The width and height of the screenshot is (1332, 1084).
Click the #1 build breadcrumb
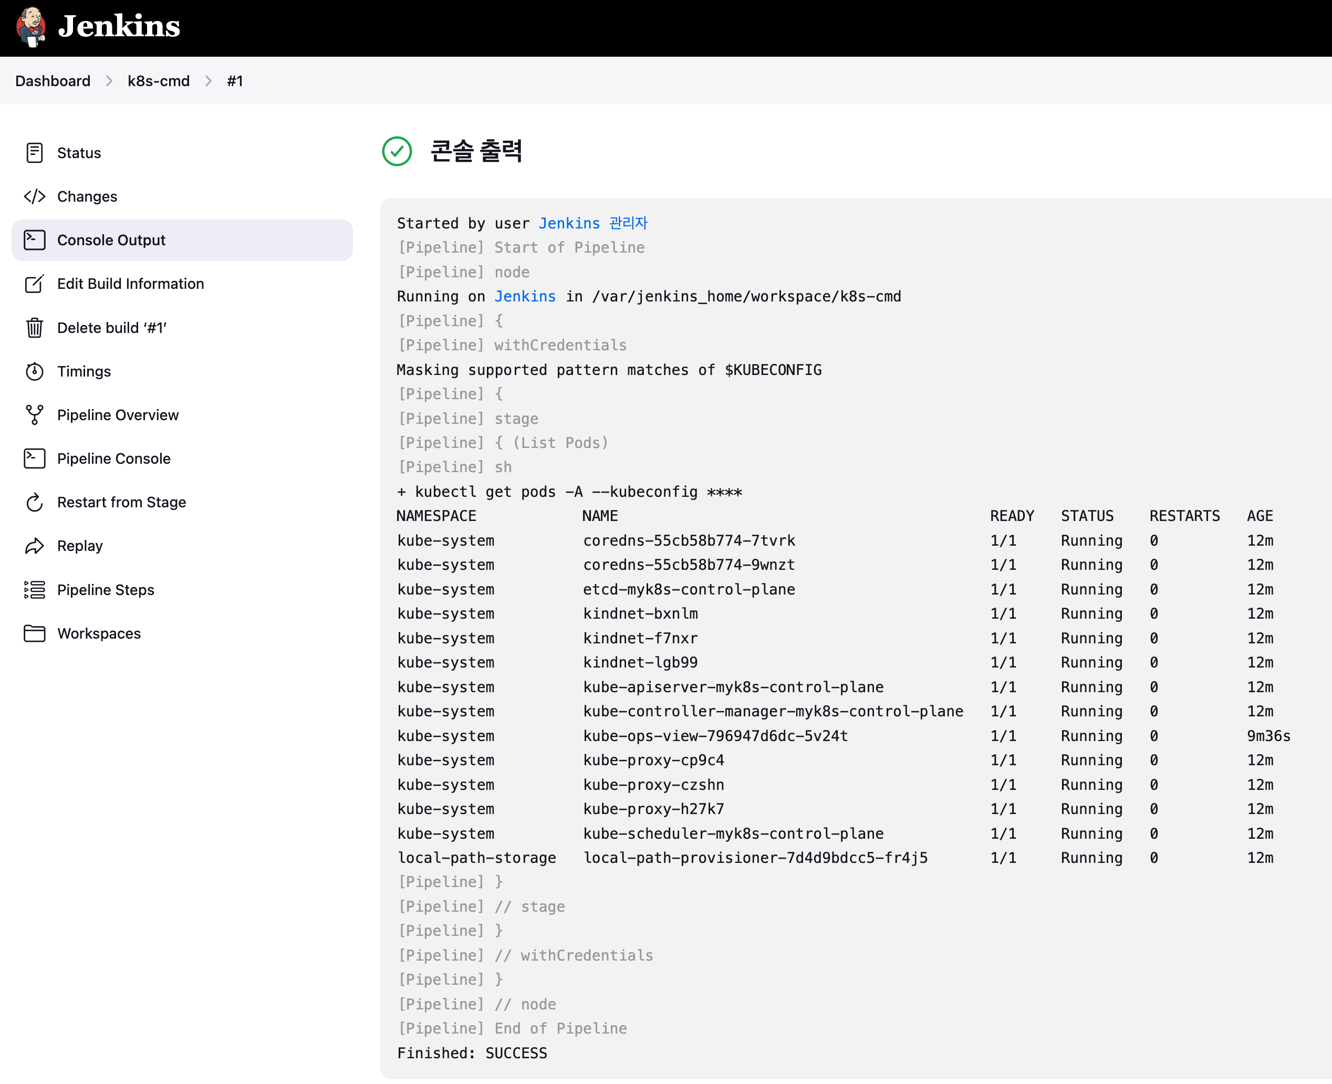tap(235, 81)
